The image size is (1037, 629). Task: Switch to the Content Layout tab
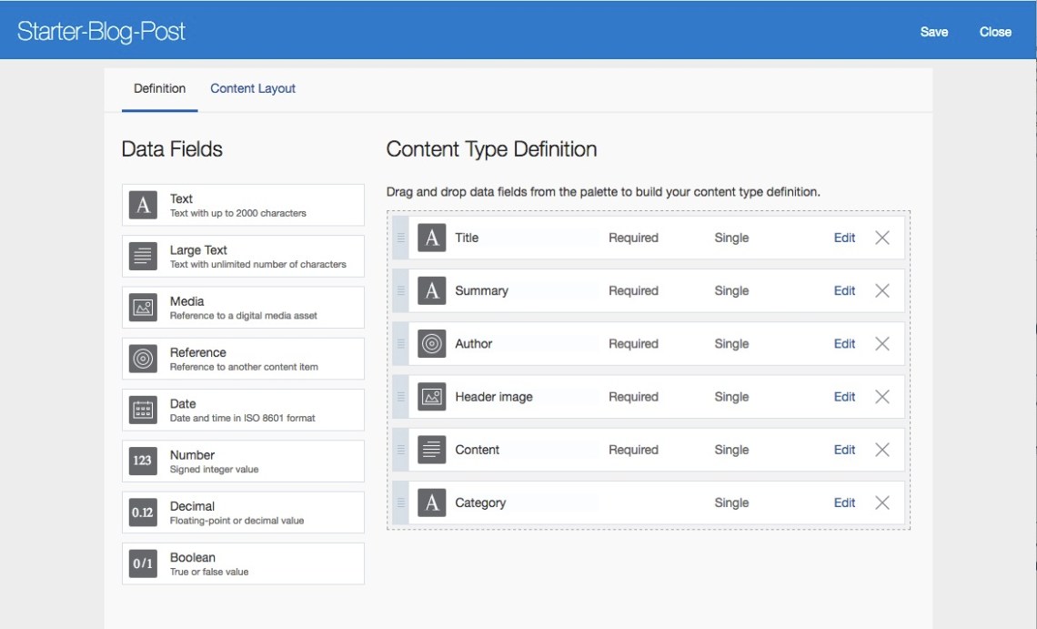point(252,87)
